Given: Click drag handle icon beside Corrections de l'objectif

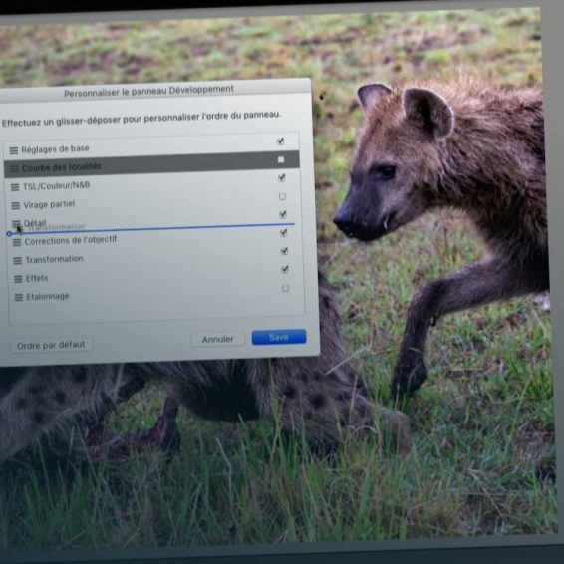Looking at the screenshot, I should point(17,242).
